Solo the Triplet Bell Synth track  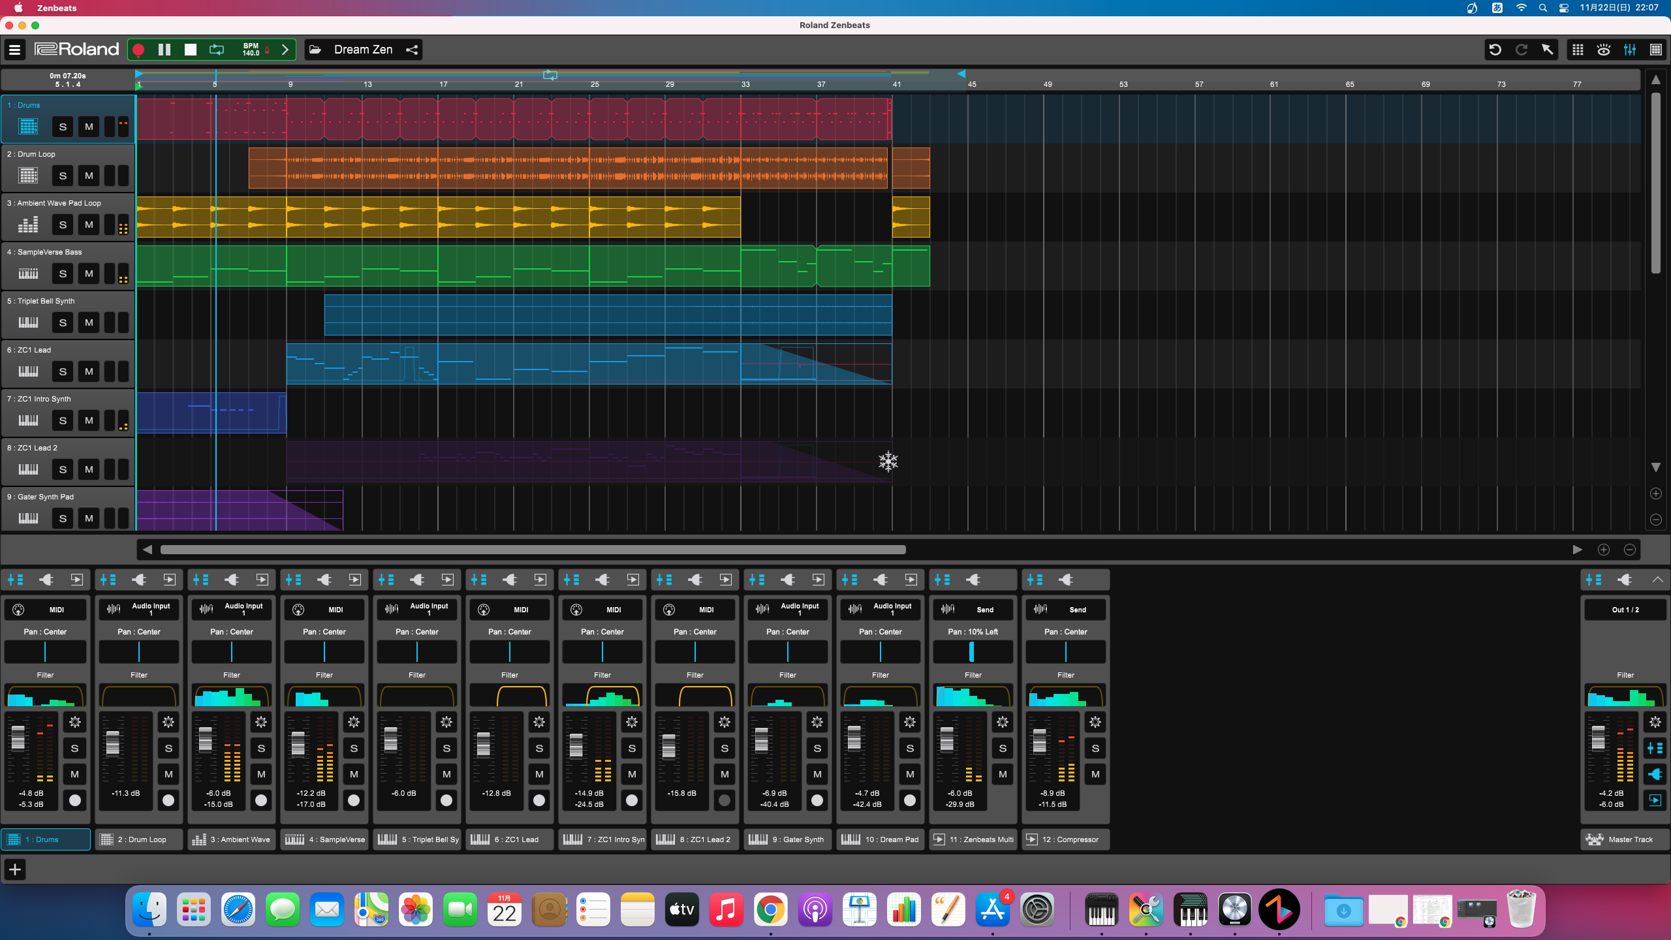point(63,322)
